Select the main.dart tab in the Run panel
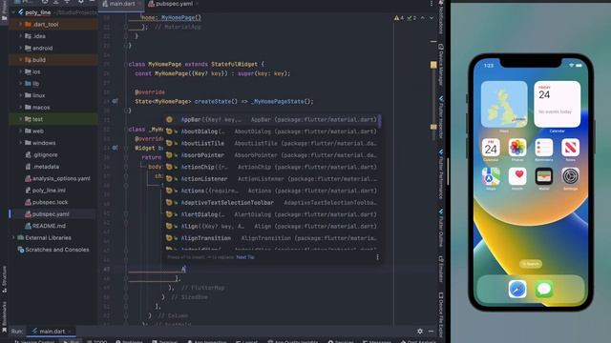Viewport: 611px width, 343px height. tap(52, 332)
